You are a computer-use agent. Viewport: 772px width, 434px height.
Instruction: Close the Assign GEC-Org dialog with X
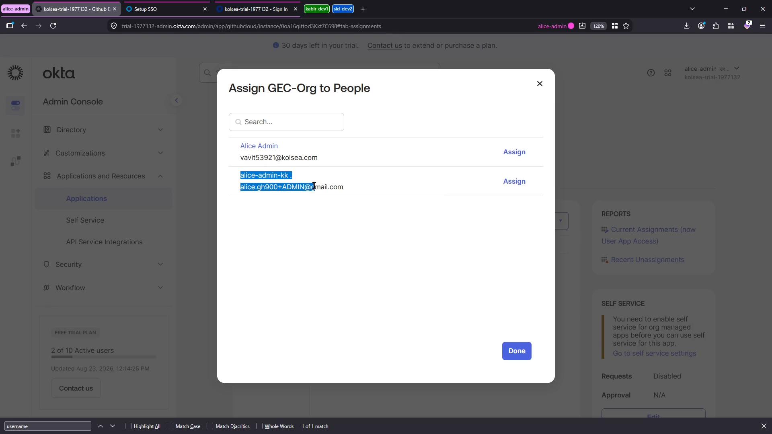pos(540,84)
